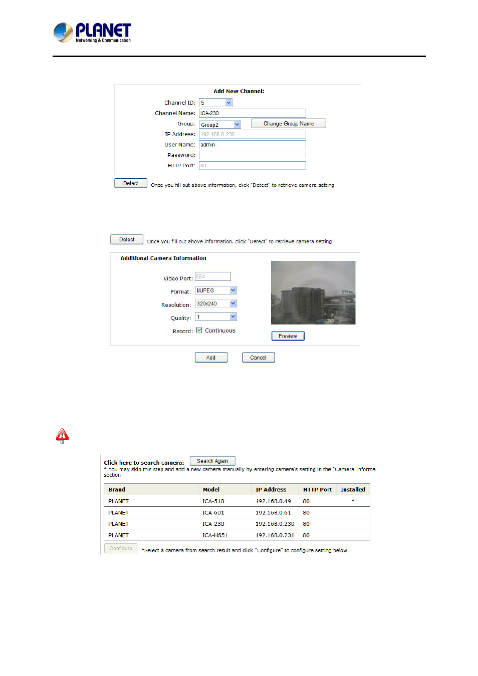Click the Search Again button
The height and width of the screenshot is (676, 478).
tap(212, 461)
